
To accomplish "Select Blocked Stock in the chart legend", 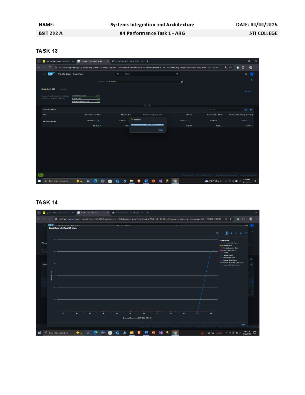I will point(226,246).
